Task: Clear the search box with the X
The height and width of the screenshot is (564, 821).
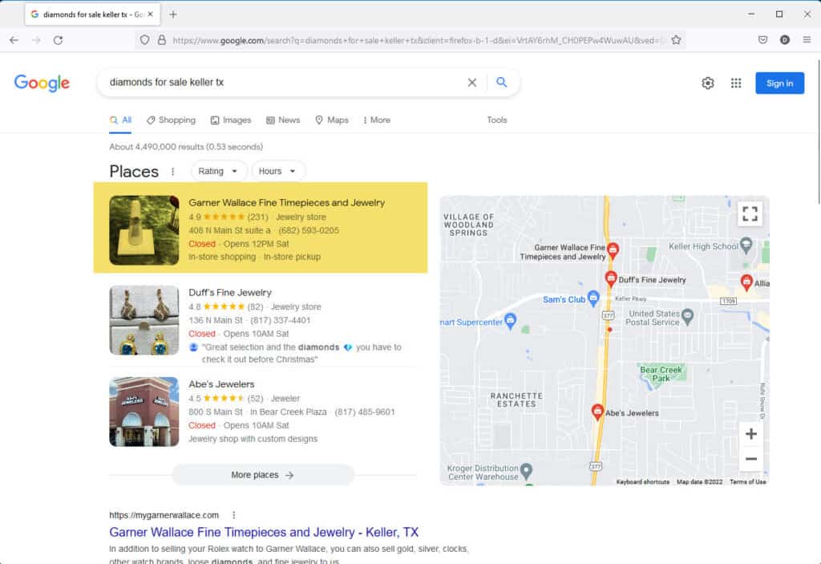Action: click(x=471, y=83)
